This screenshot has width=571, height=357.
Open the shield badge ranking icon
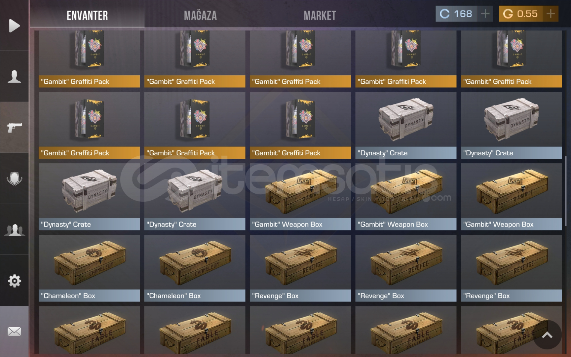14,178
